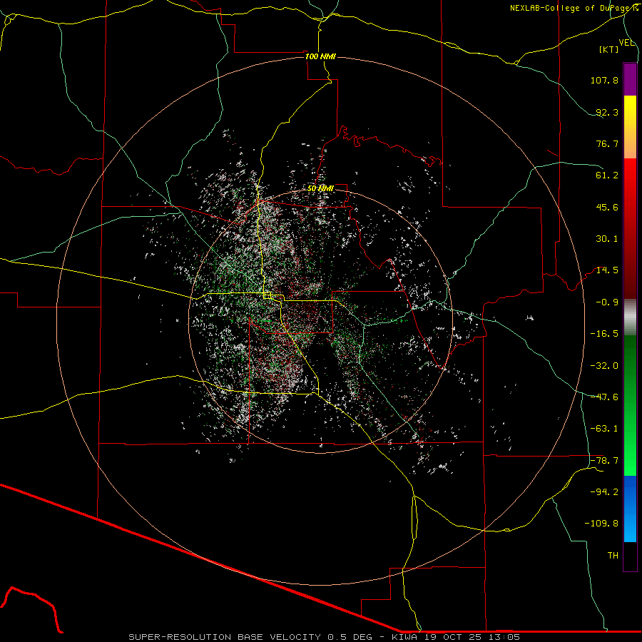Click the 19 OCT 25 13:05 timestamp
Viewport: 642px width, 642px height.
(x=472, y=637)
